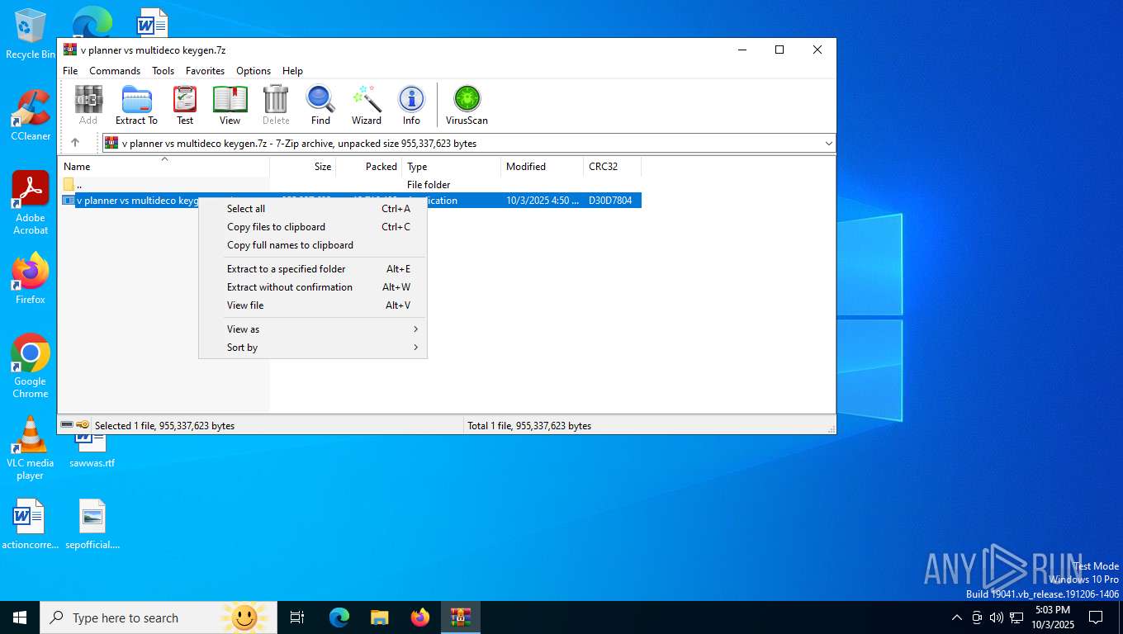This screenshot has height=634, width=1123.
Task: Sort by the Type column header
Action: point(452,167)
